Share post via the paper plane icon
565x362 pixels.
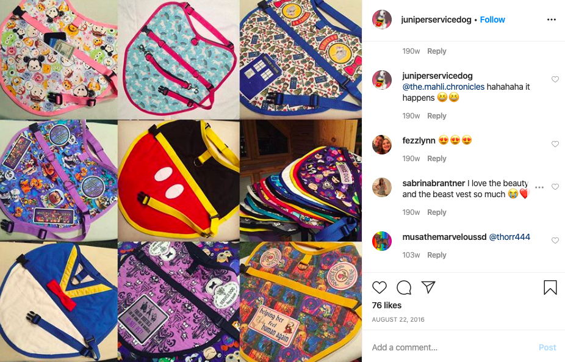(x=428, y=287)
